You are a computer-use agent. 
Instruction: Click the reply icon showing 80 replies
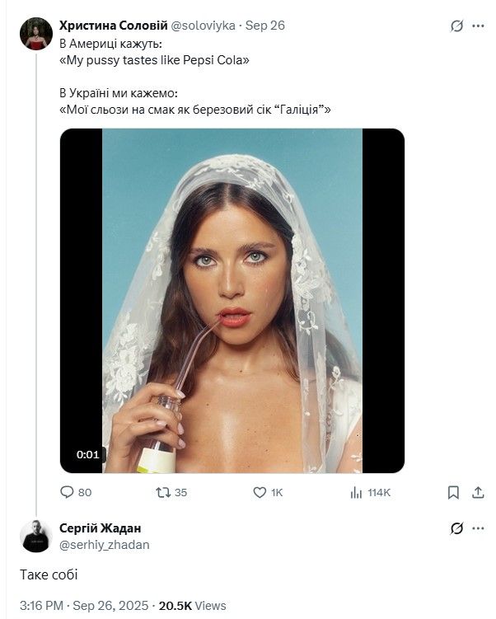coord(68,492)
